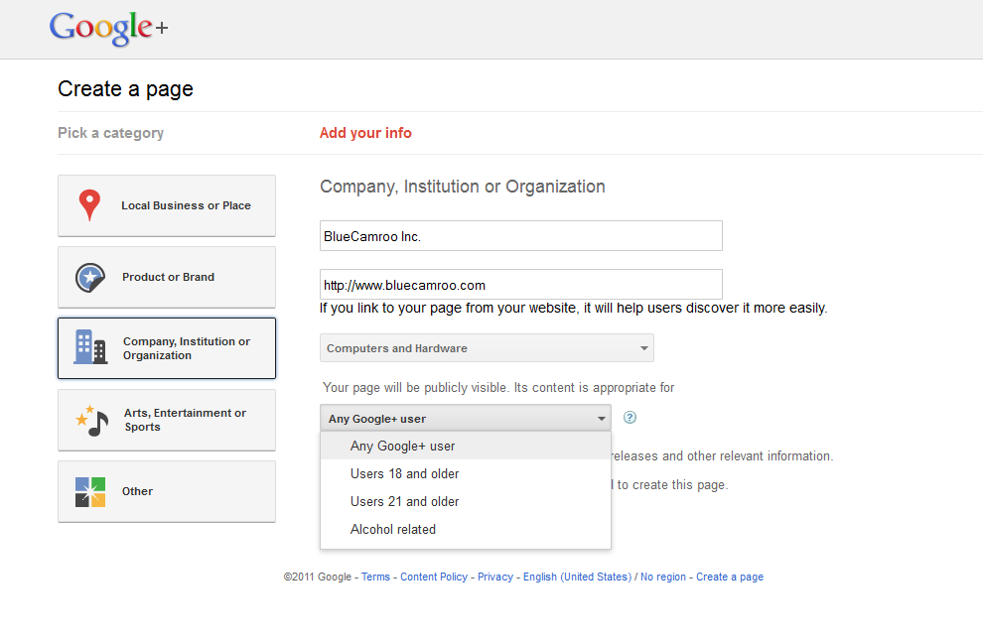
Task: Click the Your page will be publicly visible text
Action: 498,387
